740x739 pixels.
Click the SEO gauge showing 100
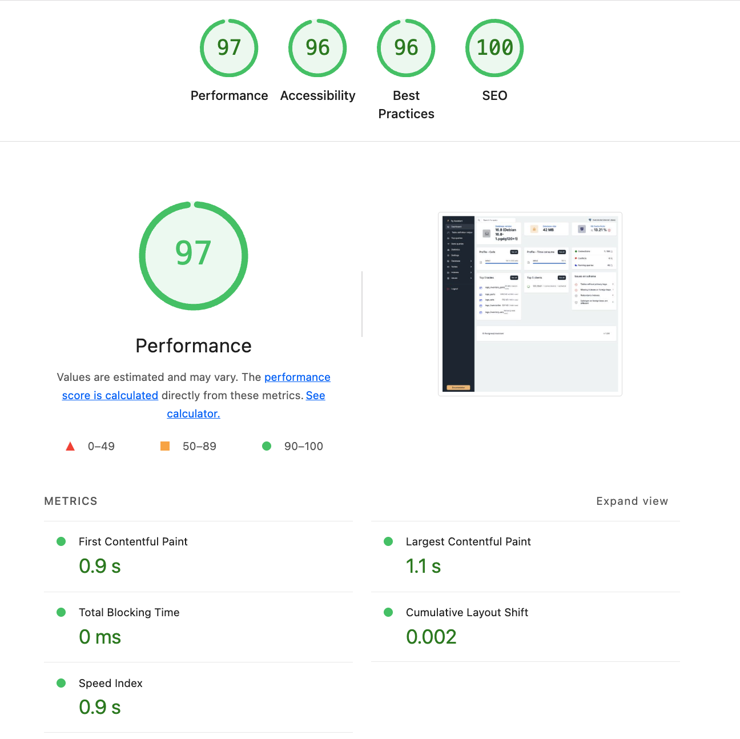point(494,48)
